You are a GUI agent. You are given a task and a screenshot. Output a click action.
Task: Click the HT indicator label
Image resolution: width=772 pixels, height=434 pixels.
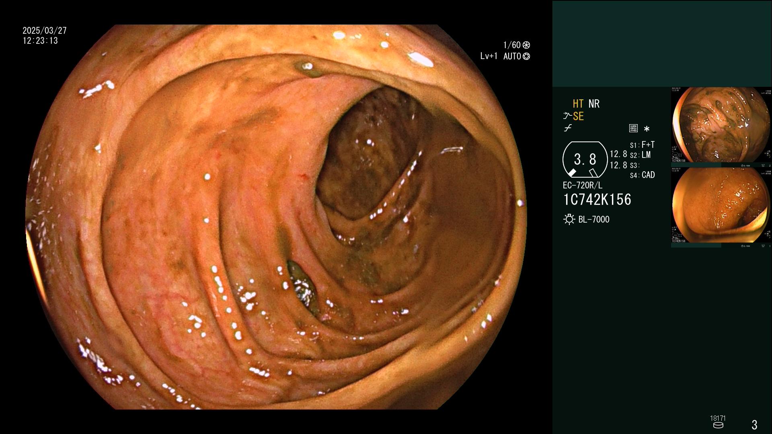[x=578, y=104]
